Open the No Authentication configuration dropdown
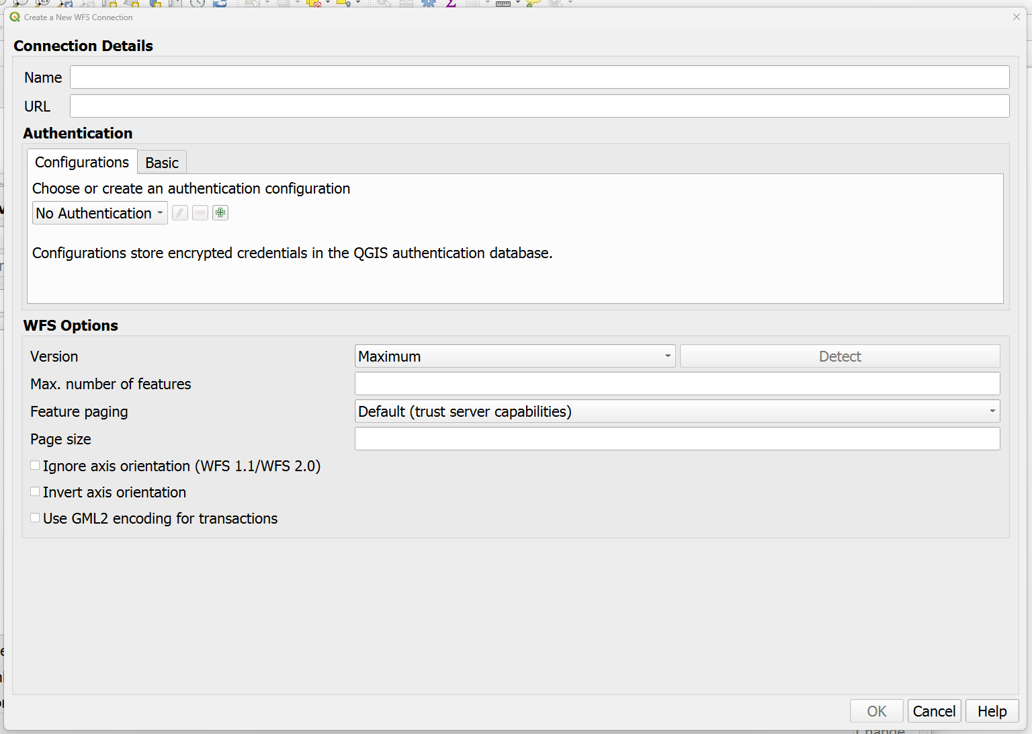 [99, 213]
